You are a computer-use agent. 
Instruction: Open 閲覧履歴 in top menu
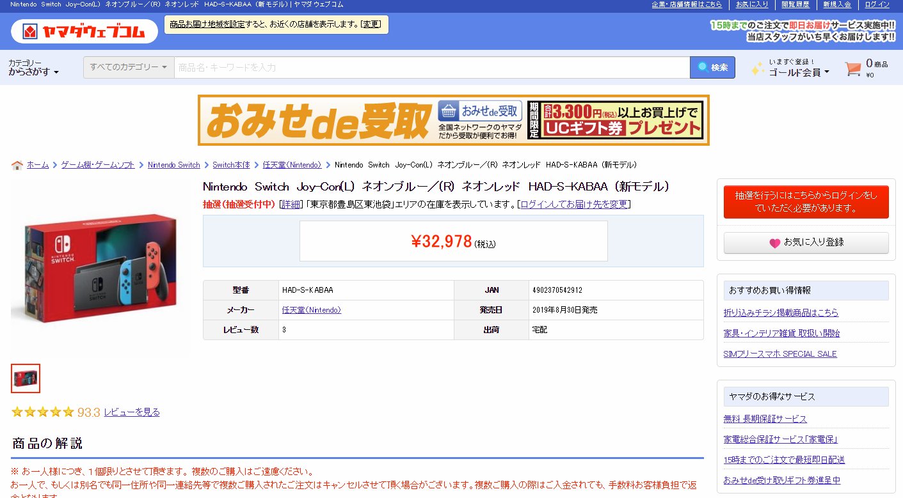[x=795, y=4]
